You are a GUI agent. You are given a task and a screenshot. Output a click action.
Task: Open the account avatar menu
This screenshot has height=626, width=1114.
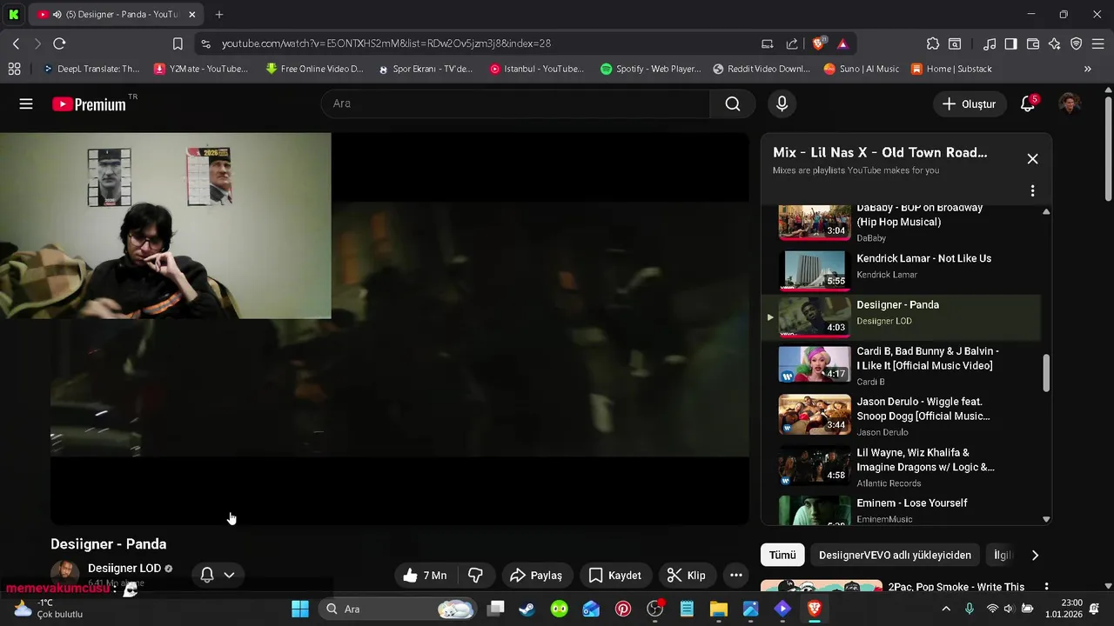(1070, 103)
